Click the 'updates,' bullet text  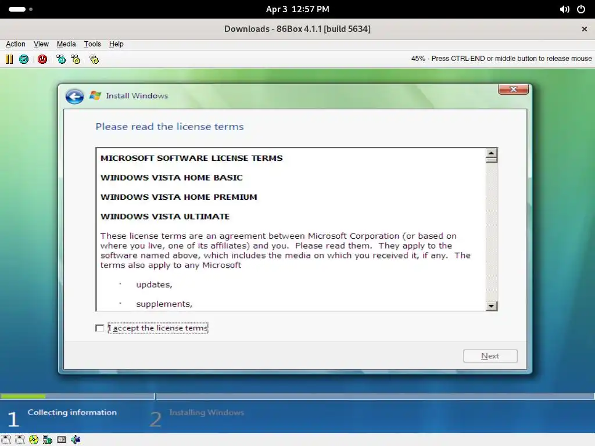click(x=154, y=285)
